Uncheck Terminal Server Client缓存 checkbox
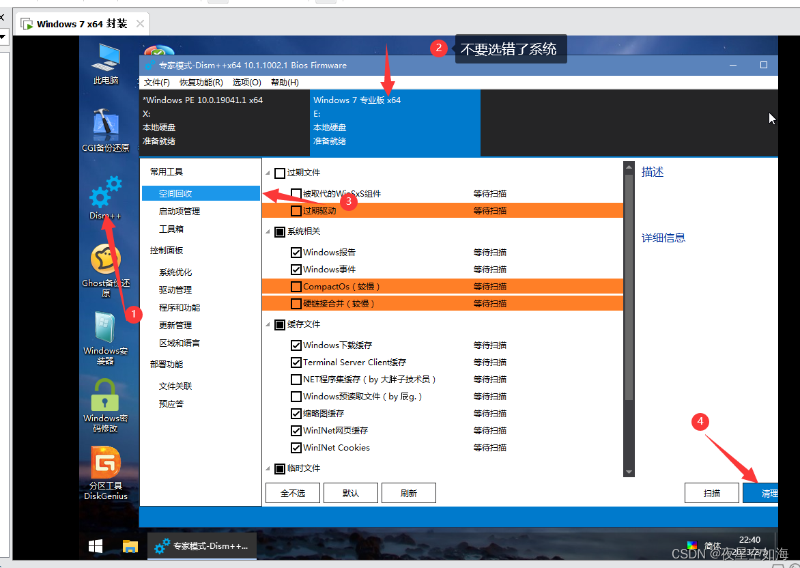Image resolution: width=800 pixels, height=568 pixels. 296,363
